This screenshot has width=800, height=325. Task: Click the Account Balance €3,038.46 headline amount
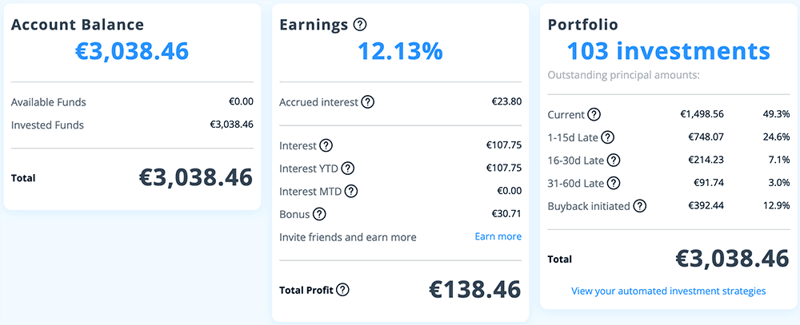point(132,51)
